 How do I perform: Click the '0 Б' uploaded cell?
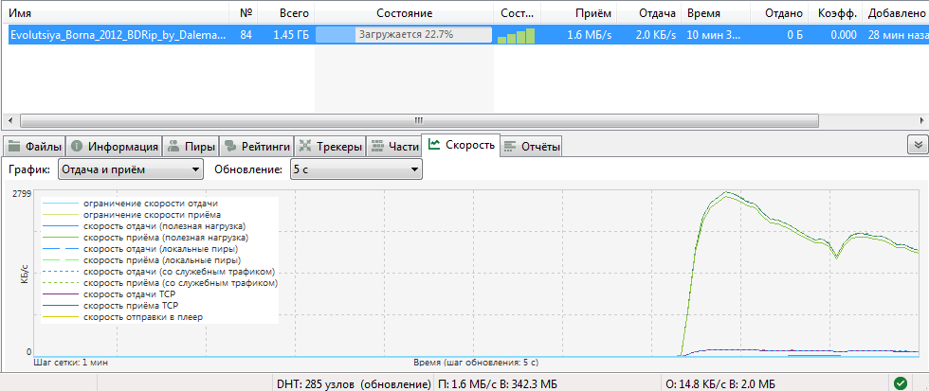pos(795,35)
